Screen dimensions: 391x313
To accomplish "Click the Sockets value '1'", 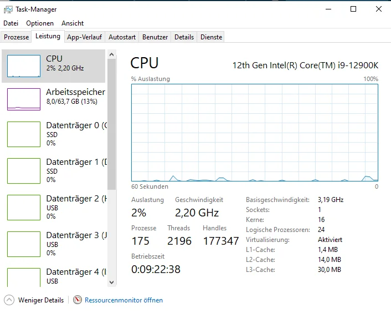I will pos(320,210).
